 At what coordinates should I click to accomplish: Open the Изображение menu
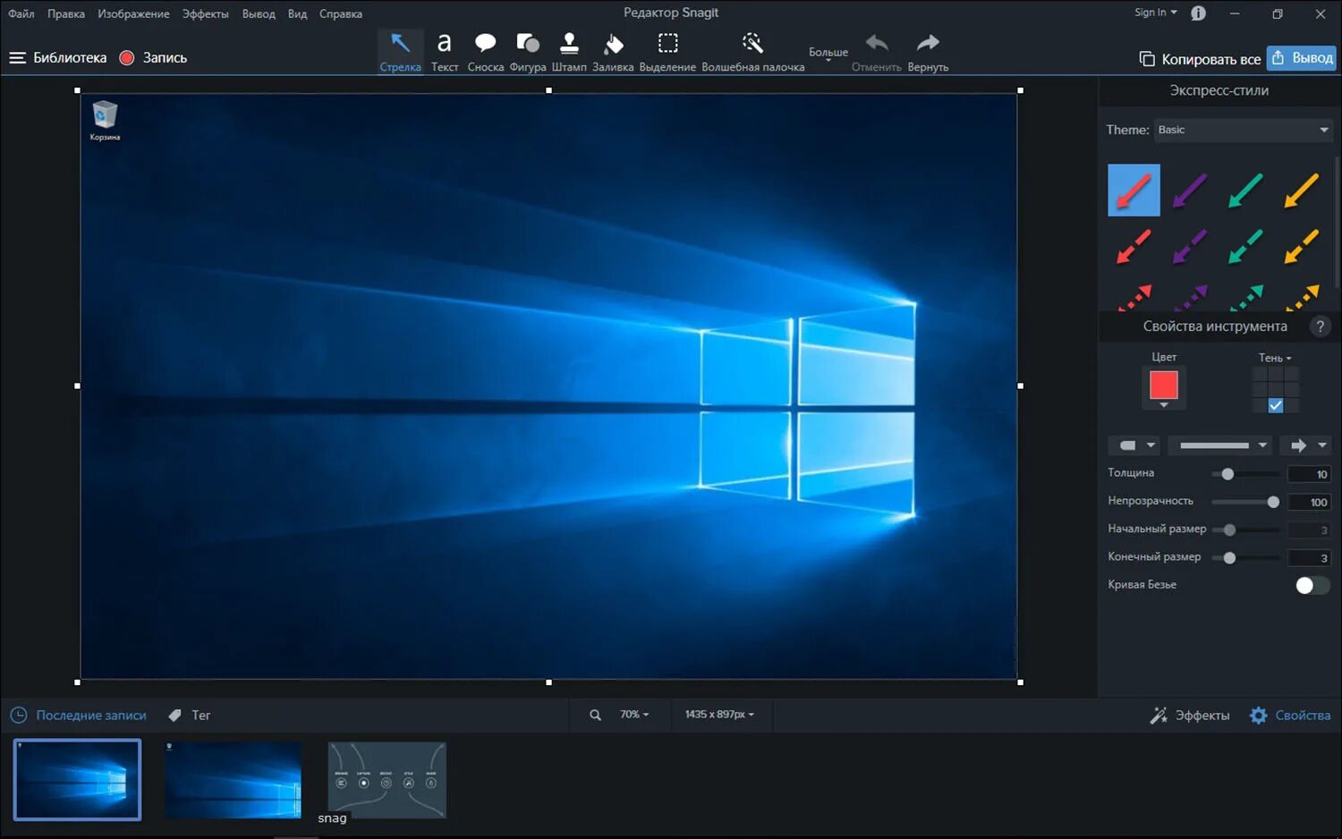(133, 13)
